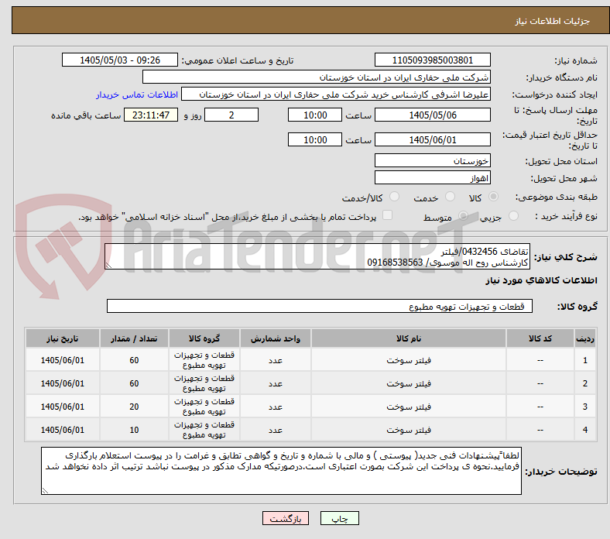
Task: Click the گروه کالا column header
Action: click(204, 338)
